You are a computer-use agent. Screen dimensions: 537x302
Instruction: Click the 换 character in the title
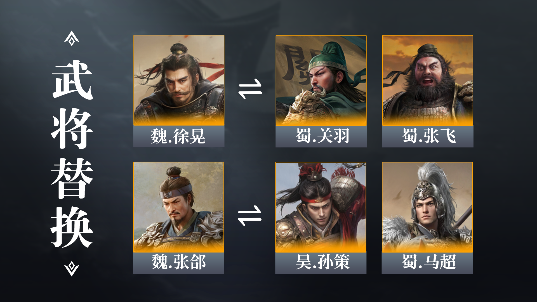click(x=72, y=227)
